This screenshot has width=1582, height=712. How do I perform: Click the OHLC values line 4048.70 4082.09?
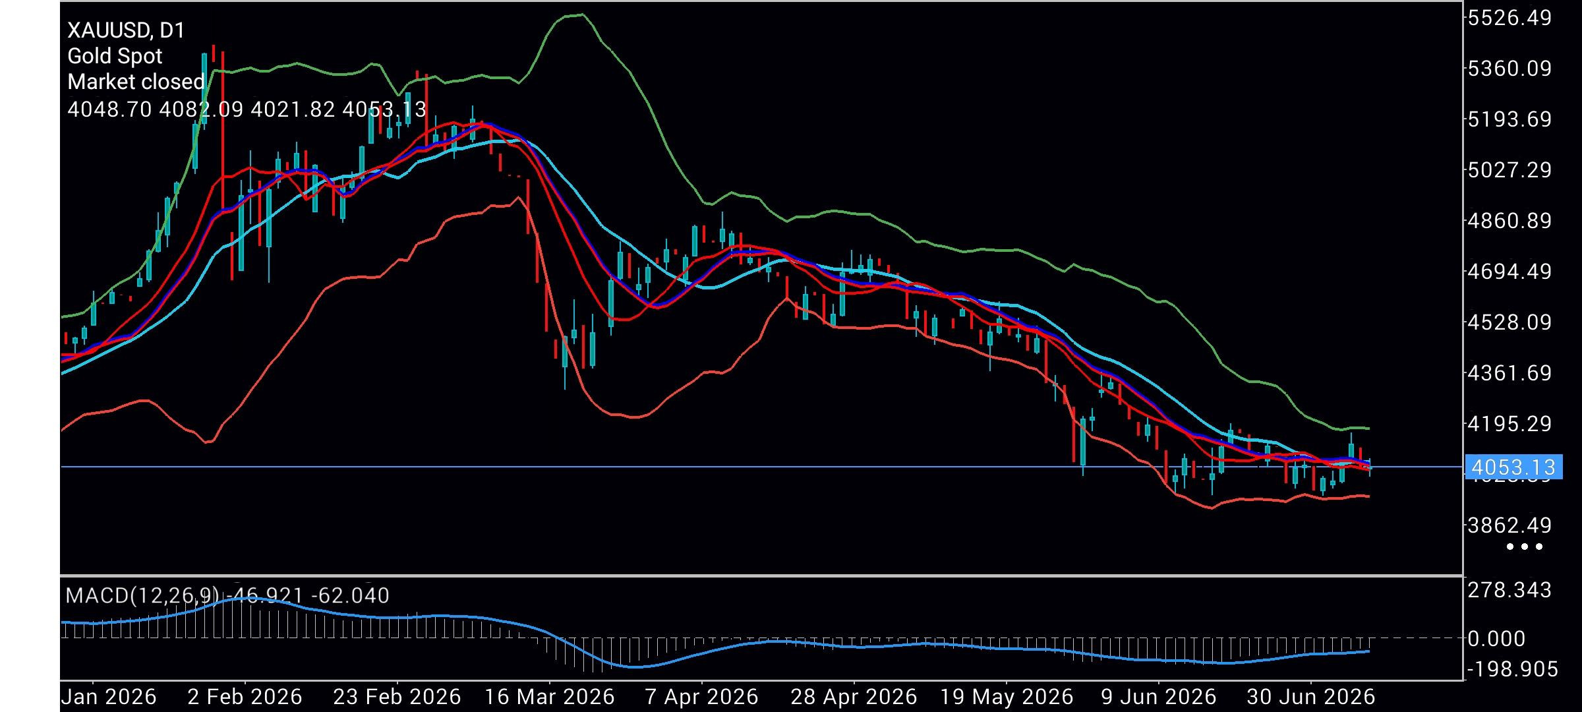[247, 109]
